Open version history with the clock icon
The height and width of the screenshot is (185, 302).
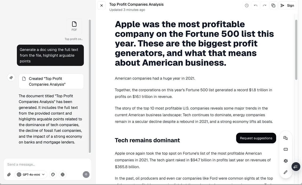246,5
